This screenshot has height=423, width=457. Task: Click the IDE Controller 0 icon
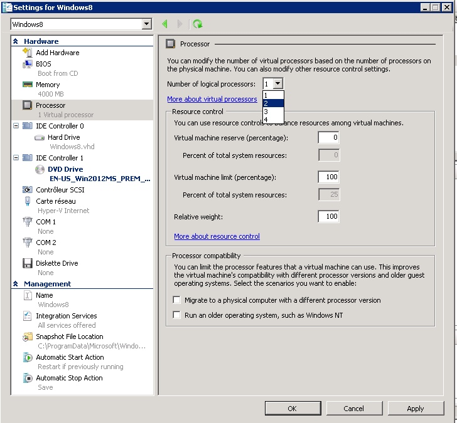(x=28, y=126)
